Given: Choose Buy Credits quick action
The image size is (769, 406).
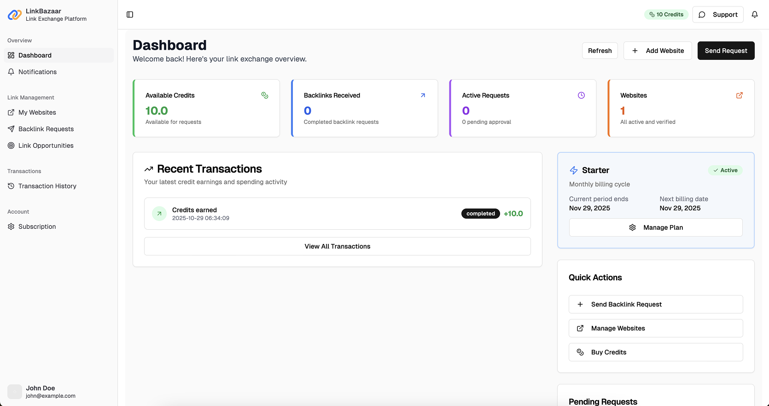Looking at the screenshot, I should 656,352.
